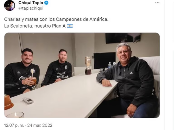174x130 pixels.
Task: Click the text Charlas y mates con los Campeones
Action: (x=43, y=19)
